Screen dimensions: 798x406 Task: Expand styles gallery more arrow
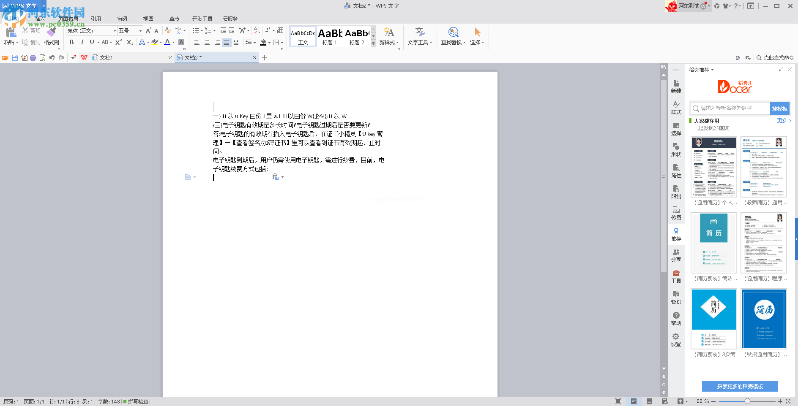pos(373,43)
